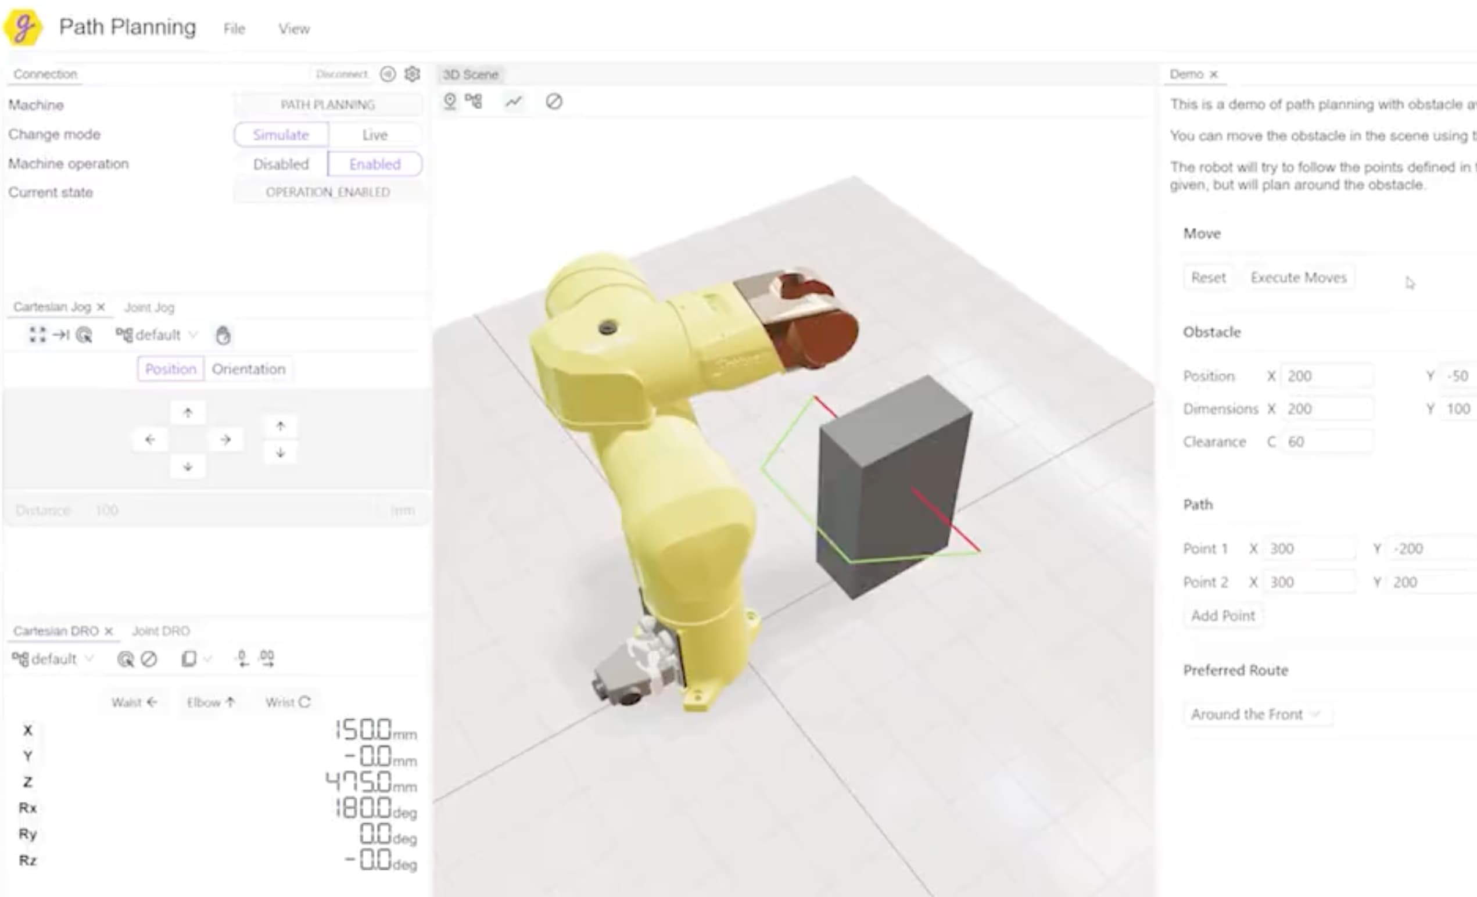This screenshot has height=897, width=1477.
Task: Click the Obstacle Position X field
Action: point(1326,376)
